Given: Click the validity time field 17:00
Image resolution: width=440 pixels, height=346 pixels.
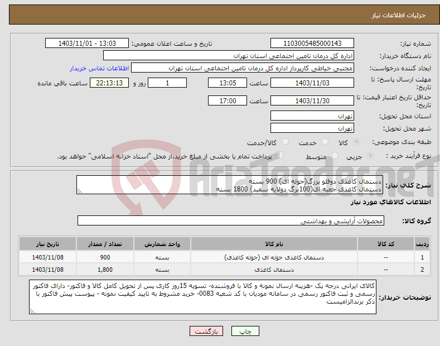Looking at the screenshot, I should pos(228,100).
